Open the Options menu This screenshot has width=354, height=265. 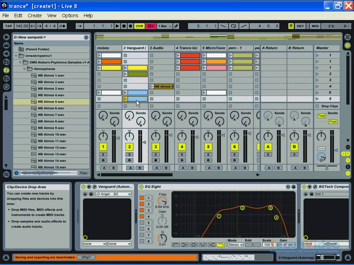[x=70, y=15]
